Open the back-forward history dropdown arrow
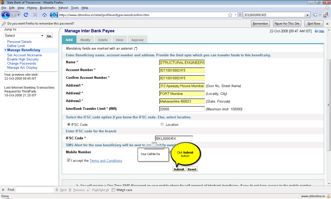Viewport: 331px width, 199px height. coord(19,15)
